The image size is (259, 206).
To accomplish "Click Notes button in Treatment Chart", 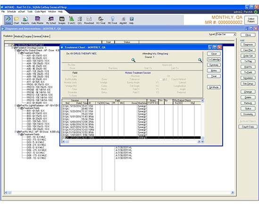I will [214, 71].
